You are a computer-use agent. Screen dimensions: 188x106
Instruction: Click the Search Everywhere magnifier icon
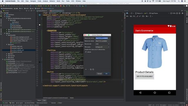click(x=184, y=6)
